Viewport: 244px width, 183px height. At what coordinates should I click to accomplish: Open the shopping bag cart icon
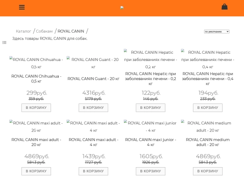(225, 7)
